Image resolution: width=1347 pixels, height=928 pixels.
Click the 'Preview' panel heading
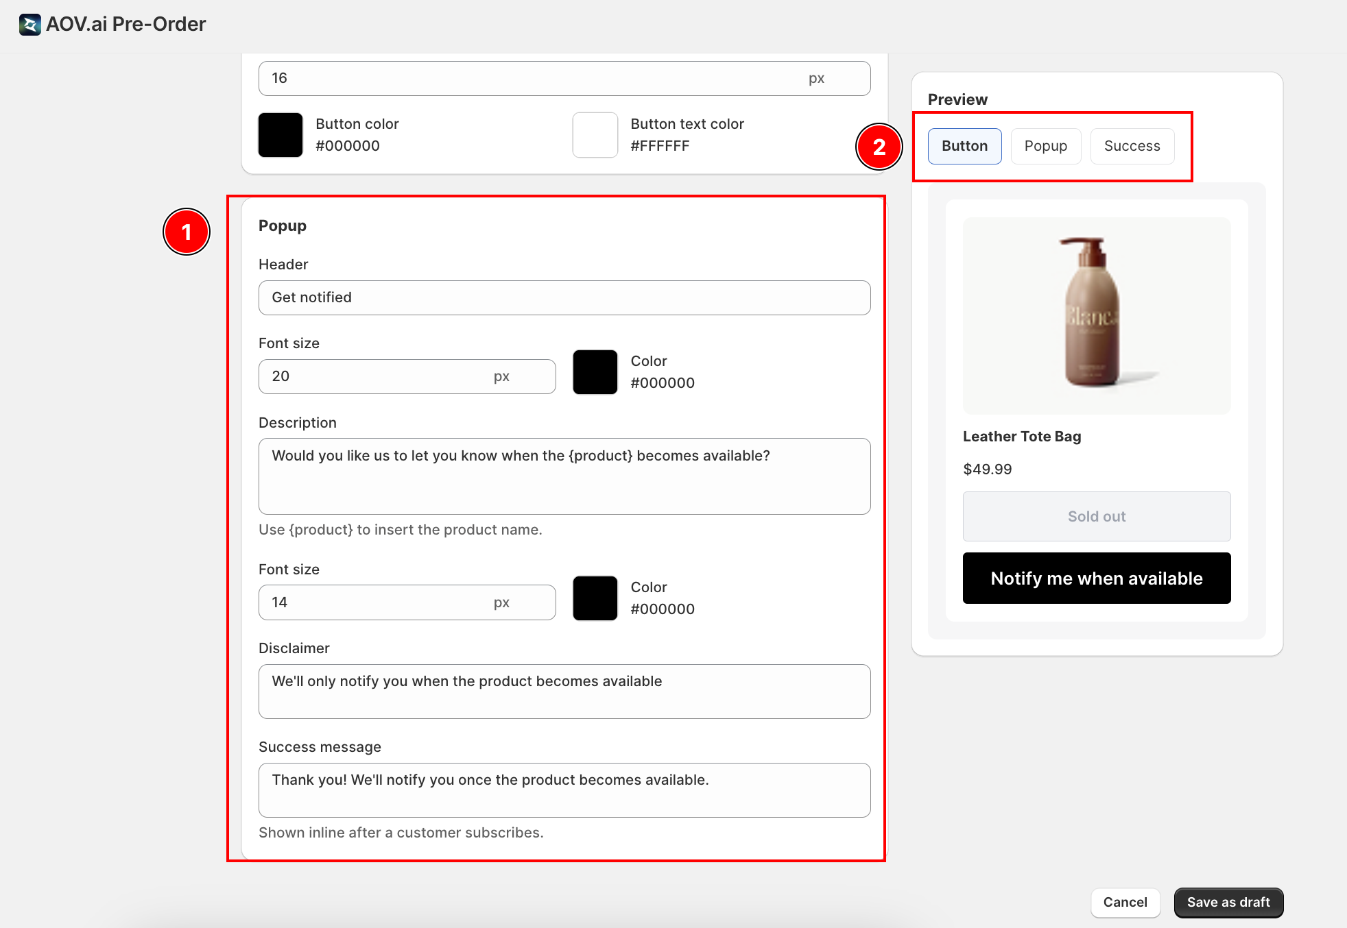957,99
